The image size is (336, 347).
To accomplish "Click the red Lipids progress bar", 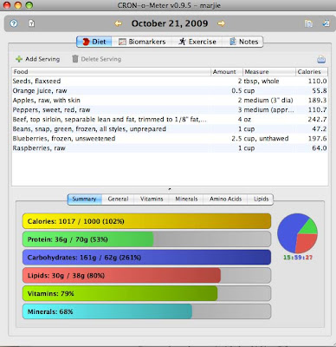I will pyautogui.click(x=146, y=275).
